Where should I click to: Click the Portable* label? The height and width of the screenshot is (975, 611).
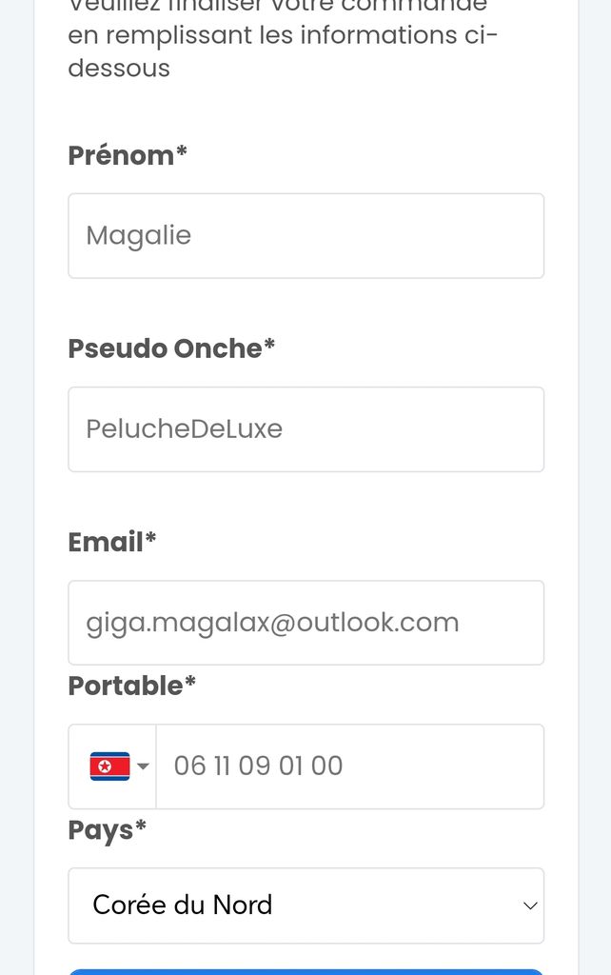click(x=131, y=686)
